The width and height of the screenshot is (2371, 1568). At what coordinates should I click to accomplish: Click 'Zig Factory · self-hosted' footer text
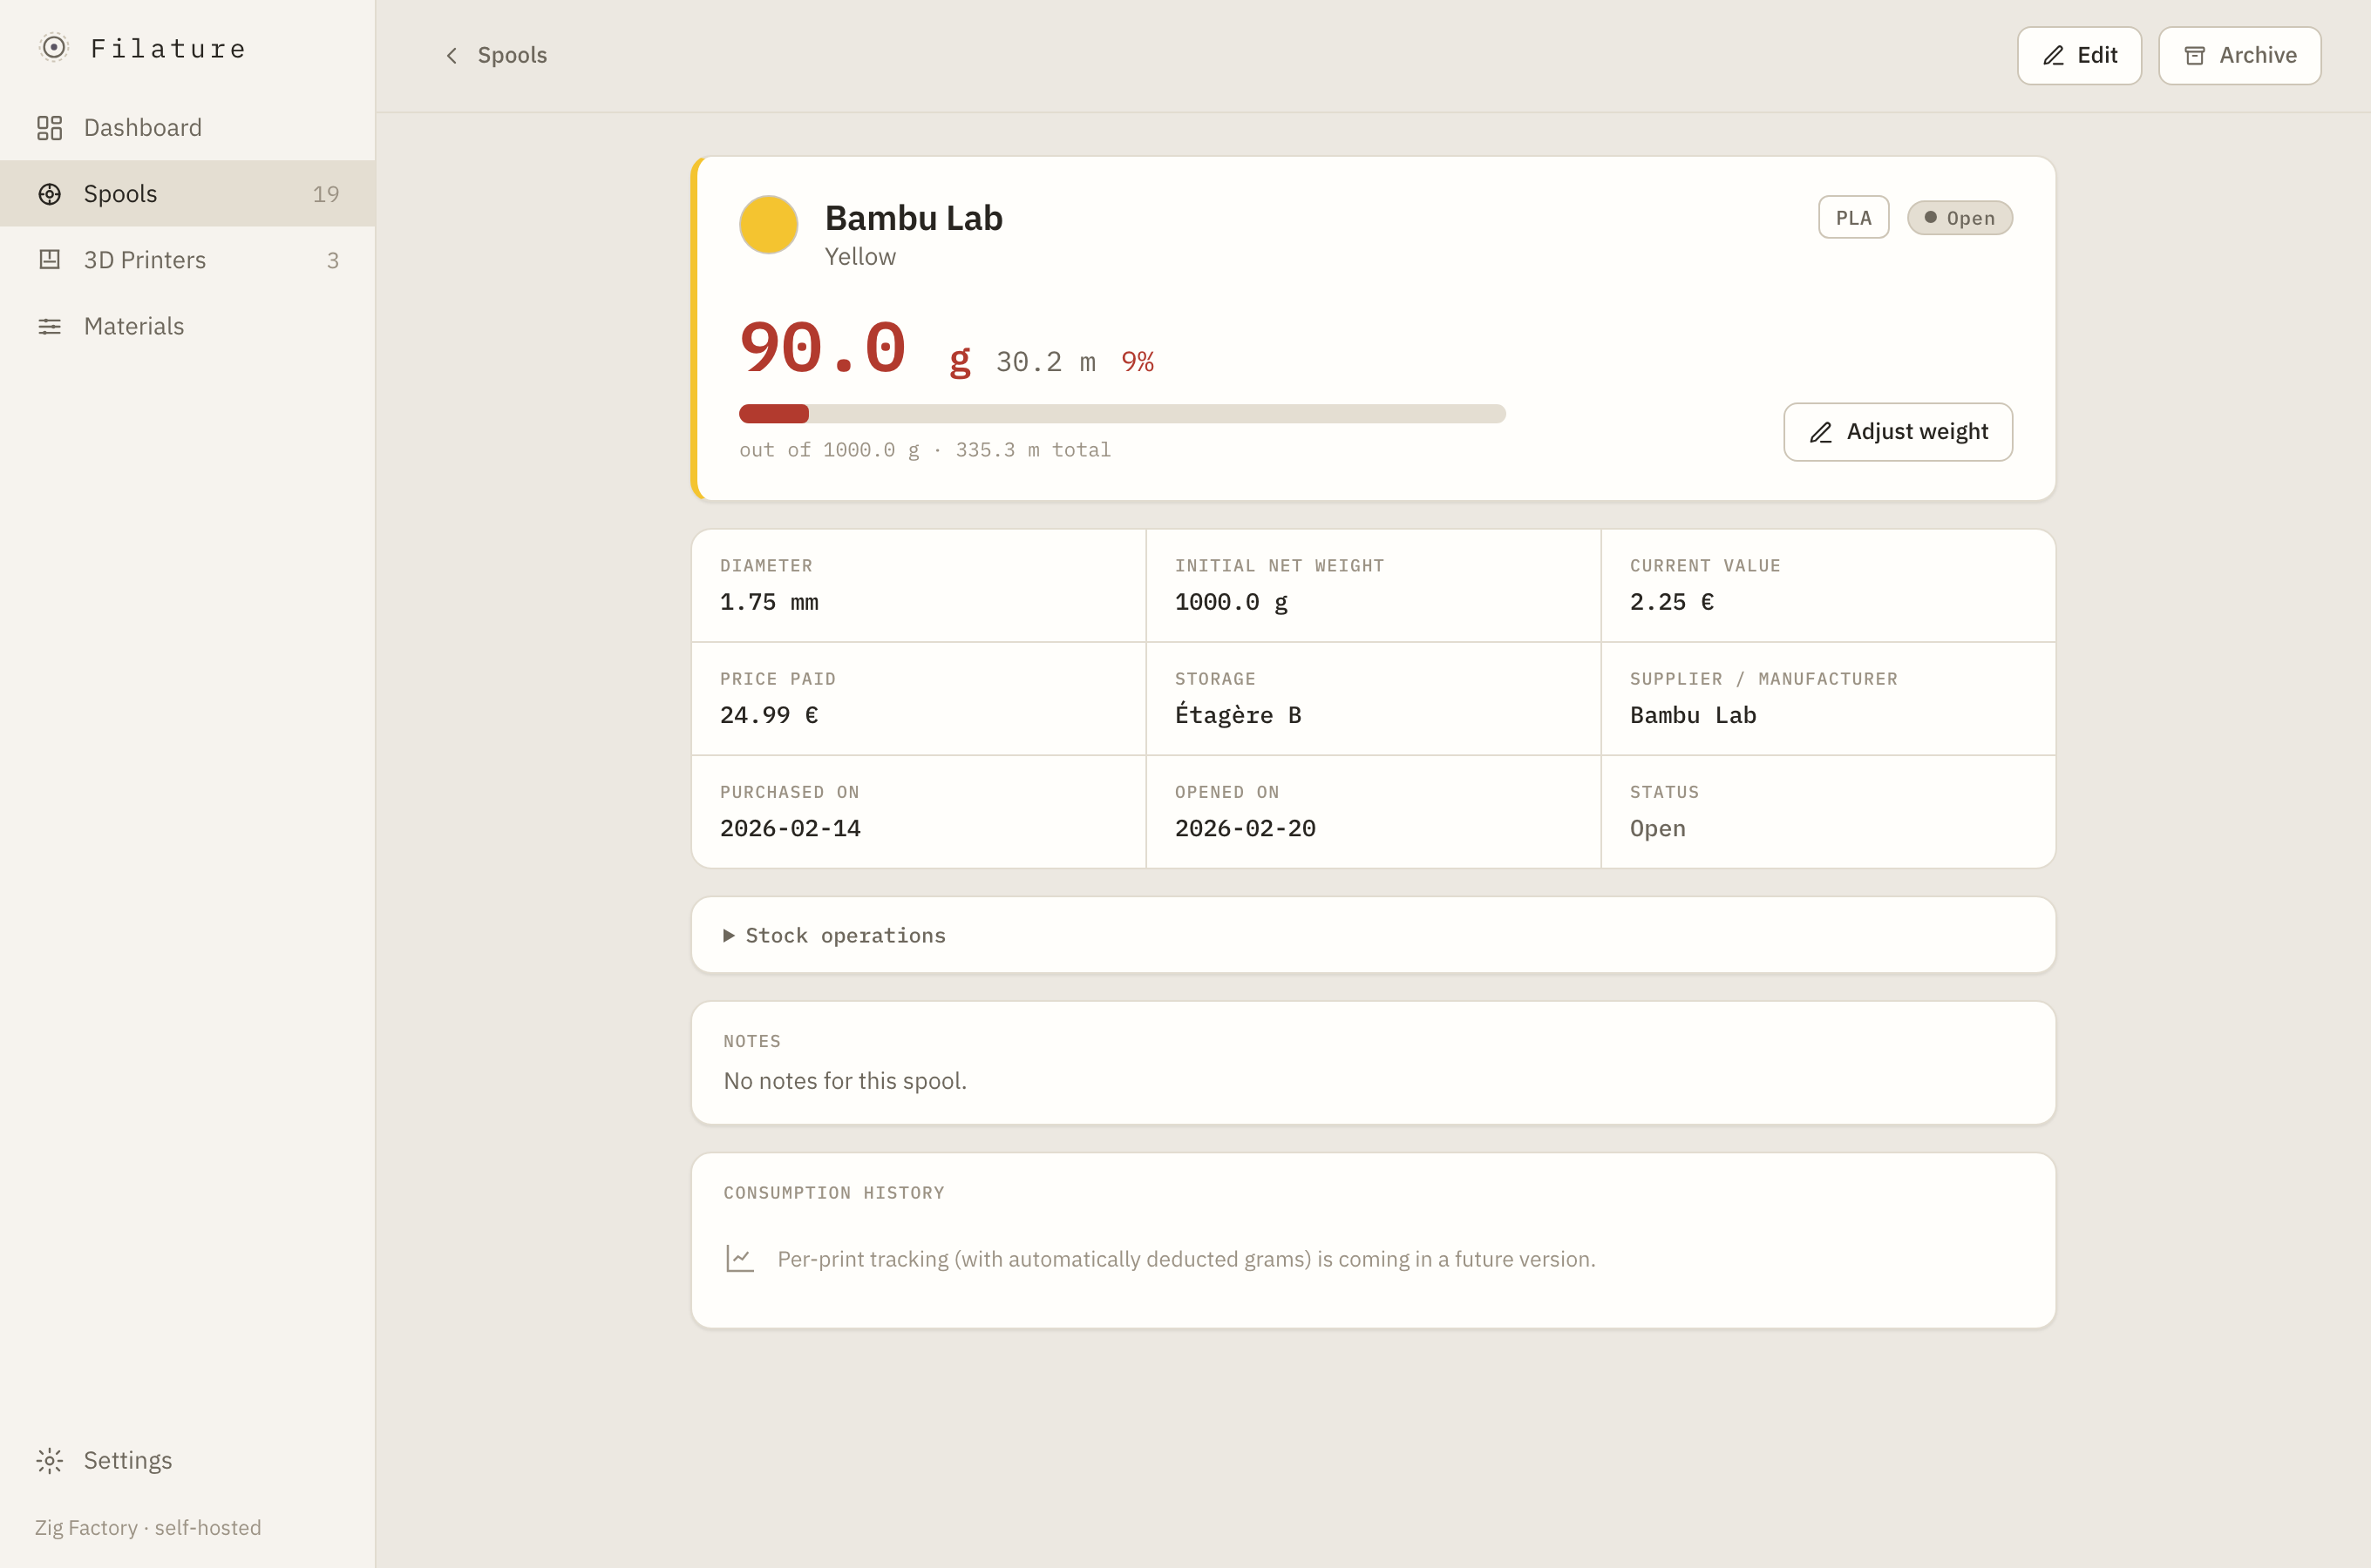coord(148,1528)
